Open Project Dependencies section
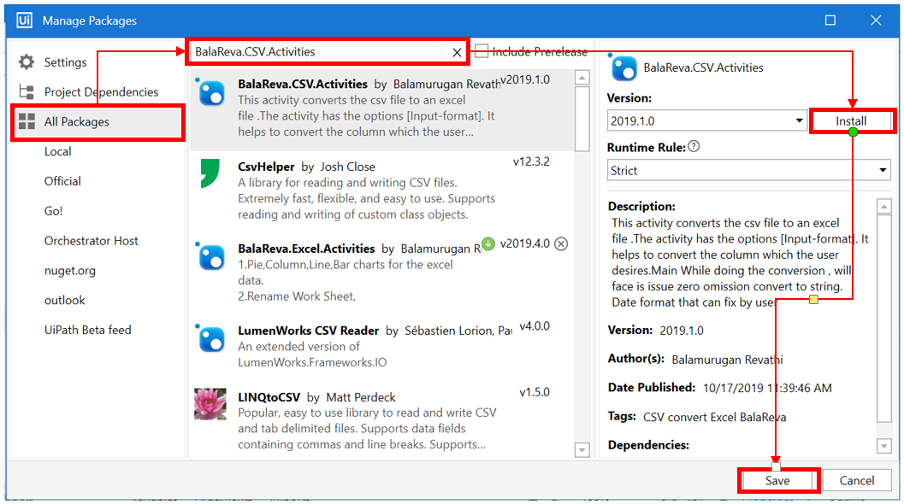The image size is (904, 504). pyautogui.click(x=101, y=92)
